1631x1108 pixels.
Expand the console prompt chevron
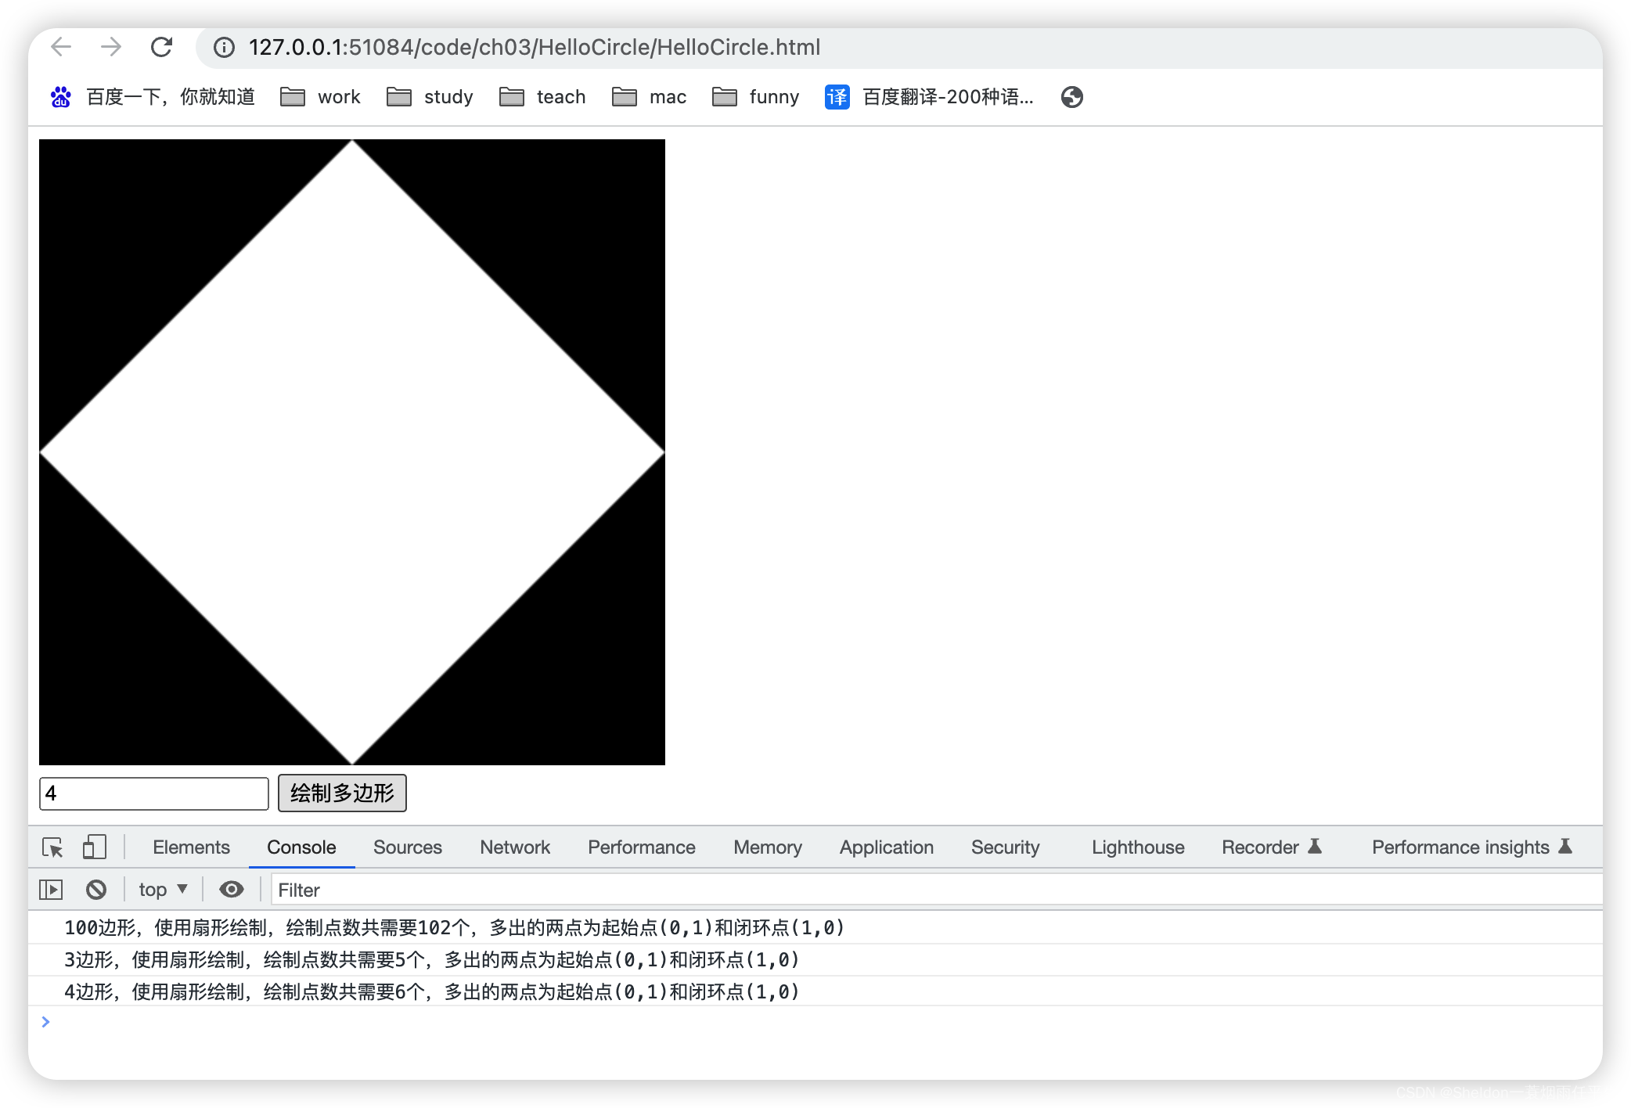coord(45,1021)
